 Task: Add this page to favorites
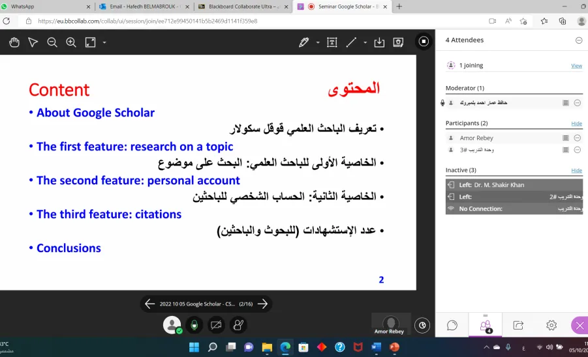coord(523,21)
